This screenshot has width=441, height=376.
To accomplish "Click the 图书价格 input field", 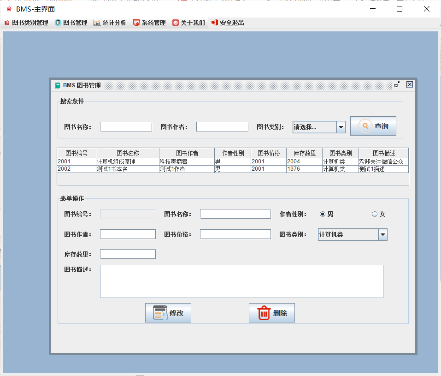I will (x=235, y=234).
